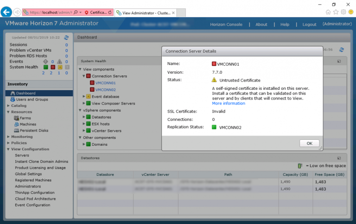This screenshot has height=224, width=356.
Task: Click the dashboard refresh icon at top right
Action: tap(342, 50)
